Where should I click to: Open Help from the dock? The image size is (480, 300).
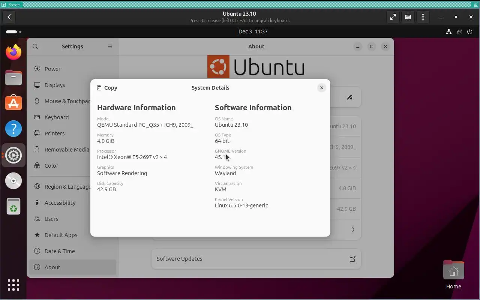(x=13, y=129)
